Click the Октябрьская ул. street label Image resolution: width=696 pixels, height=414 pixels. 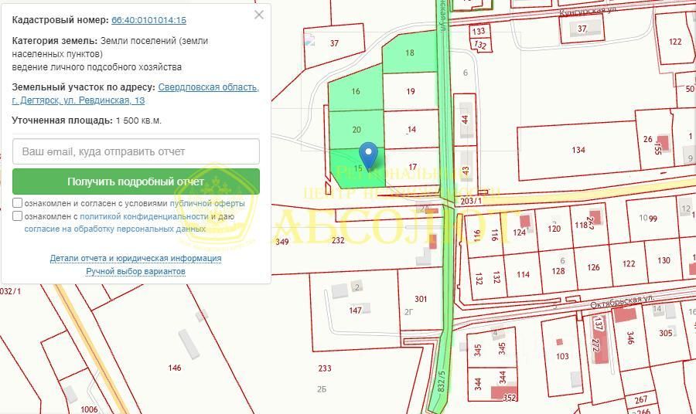pyautogui.click(x=623, y=301)
